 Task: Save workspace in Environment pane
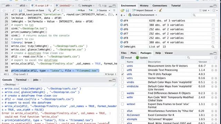click(x=127, y=10)
